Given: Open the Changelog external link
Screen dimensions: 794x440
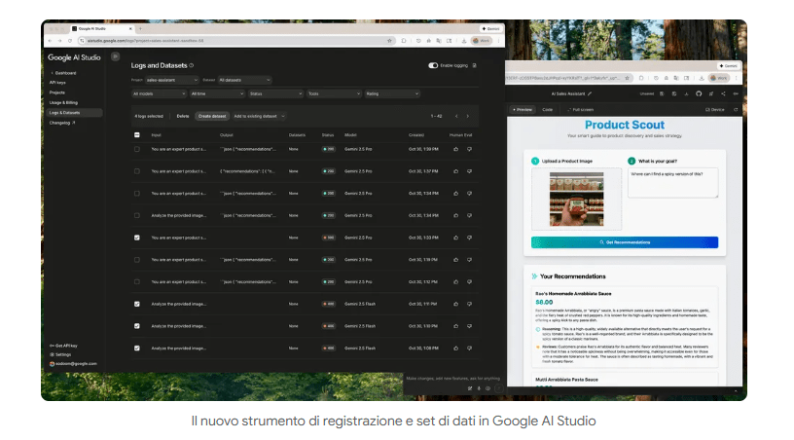Looking at the screenshot, I should tap(61, 123).
